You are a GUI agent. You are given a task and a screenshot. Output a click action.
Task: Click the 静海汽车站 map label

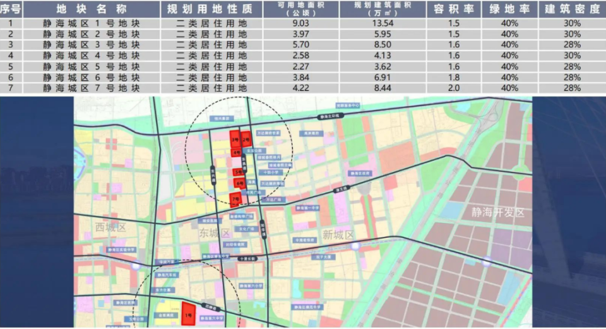167,275
